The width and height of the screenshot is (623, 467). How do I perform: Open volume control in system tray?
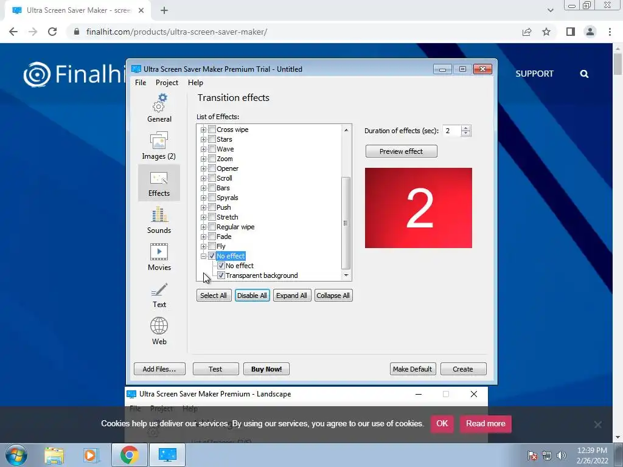(x=562, y=455)
